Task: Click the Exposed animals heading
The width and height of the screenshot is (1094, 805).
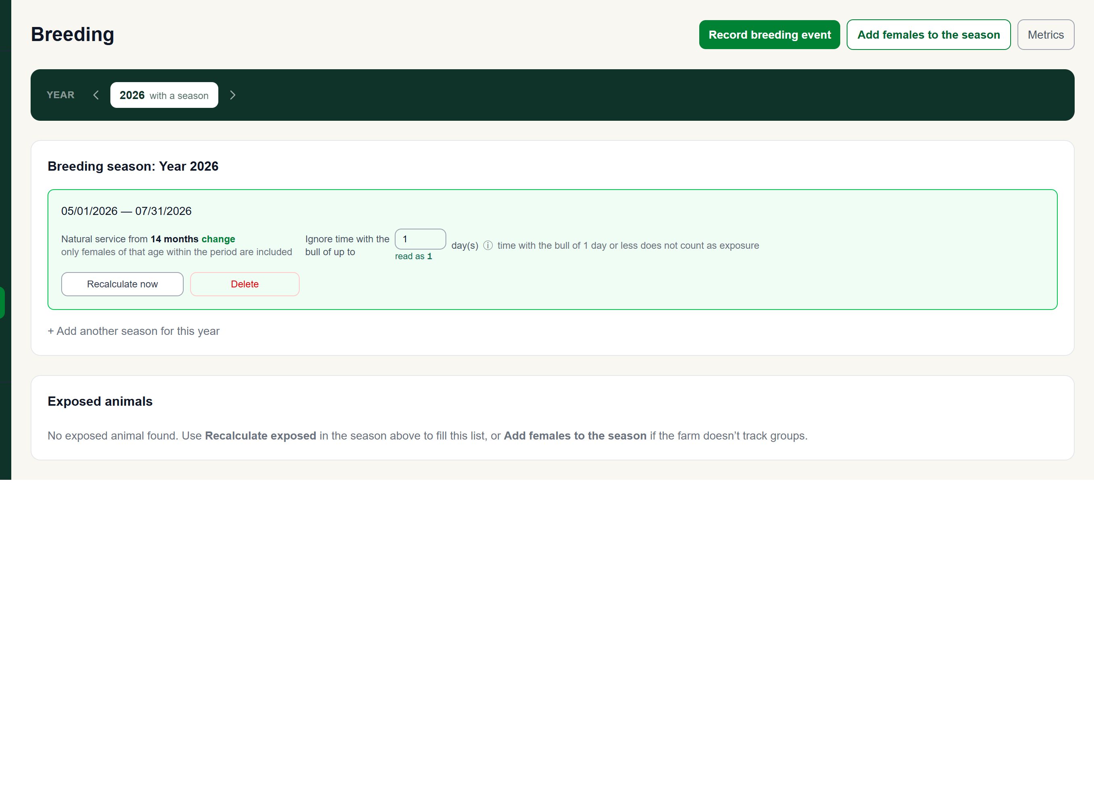Action: (100, 401)
